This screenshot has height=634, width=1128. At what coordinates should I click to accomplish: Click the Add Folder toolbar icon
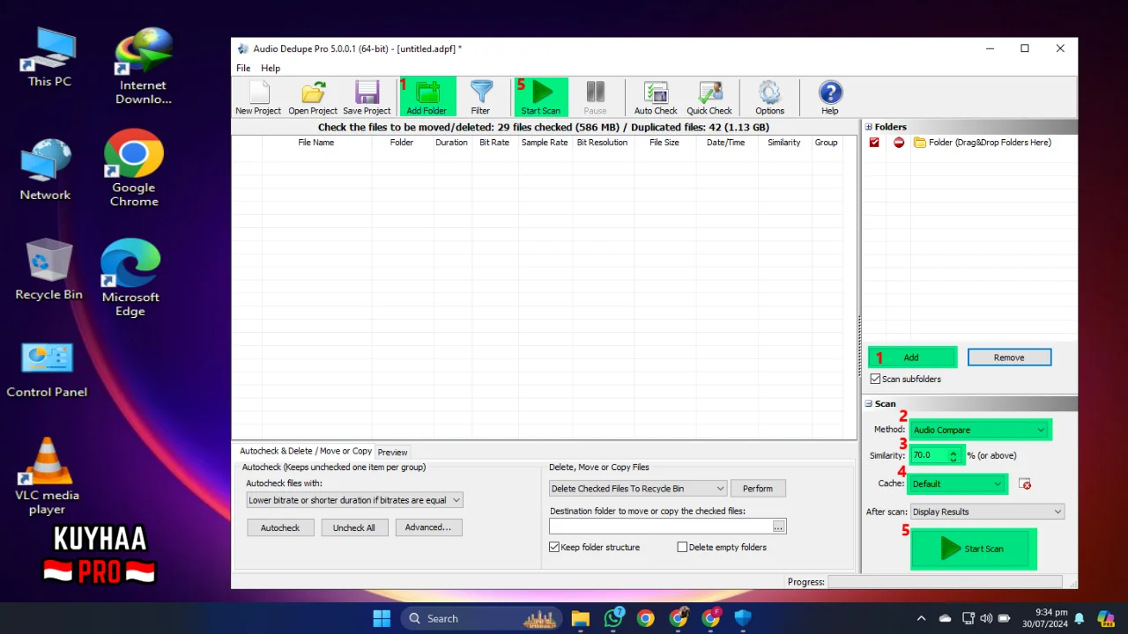[x=427, y=98]
